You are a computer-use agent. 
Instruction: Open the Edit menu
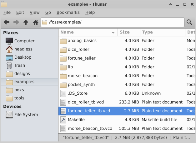(x=20, y=13)
